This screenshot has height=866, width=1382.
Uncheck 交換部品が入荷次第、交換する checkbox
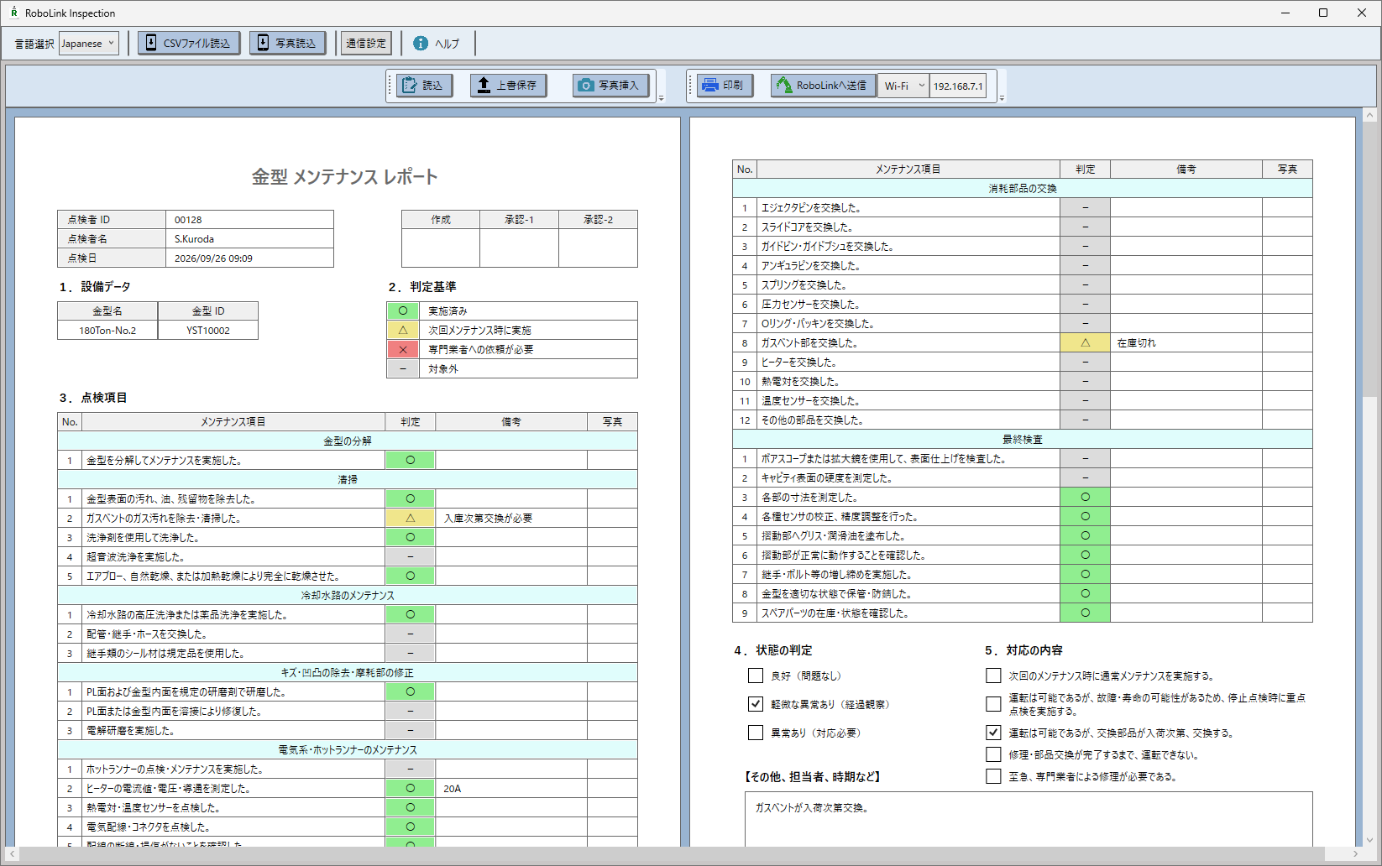click(x=993, y=733)
